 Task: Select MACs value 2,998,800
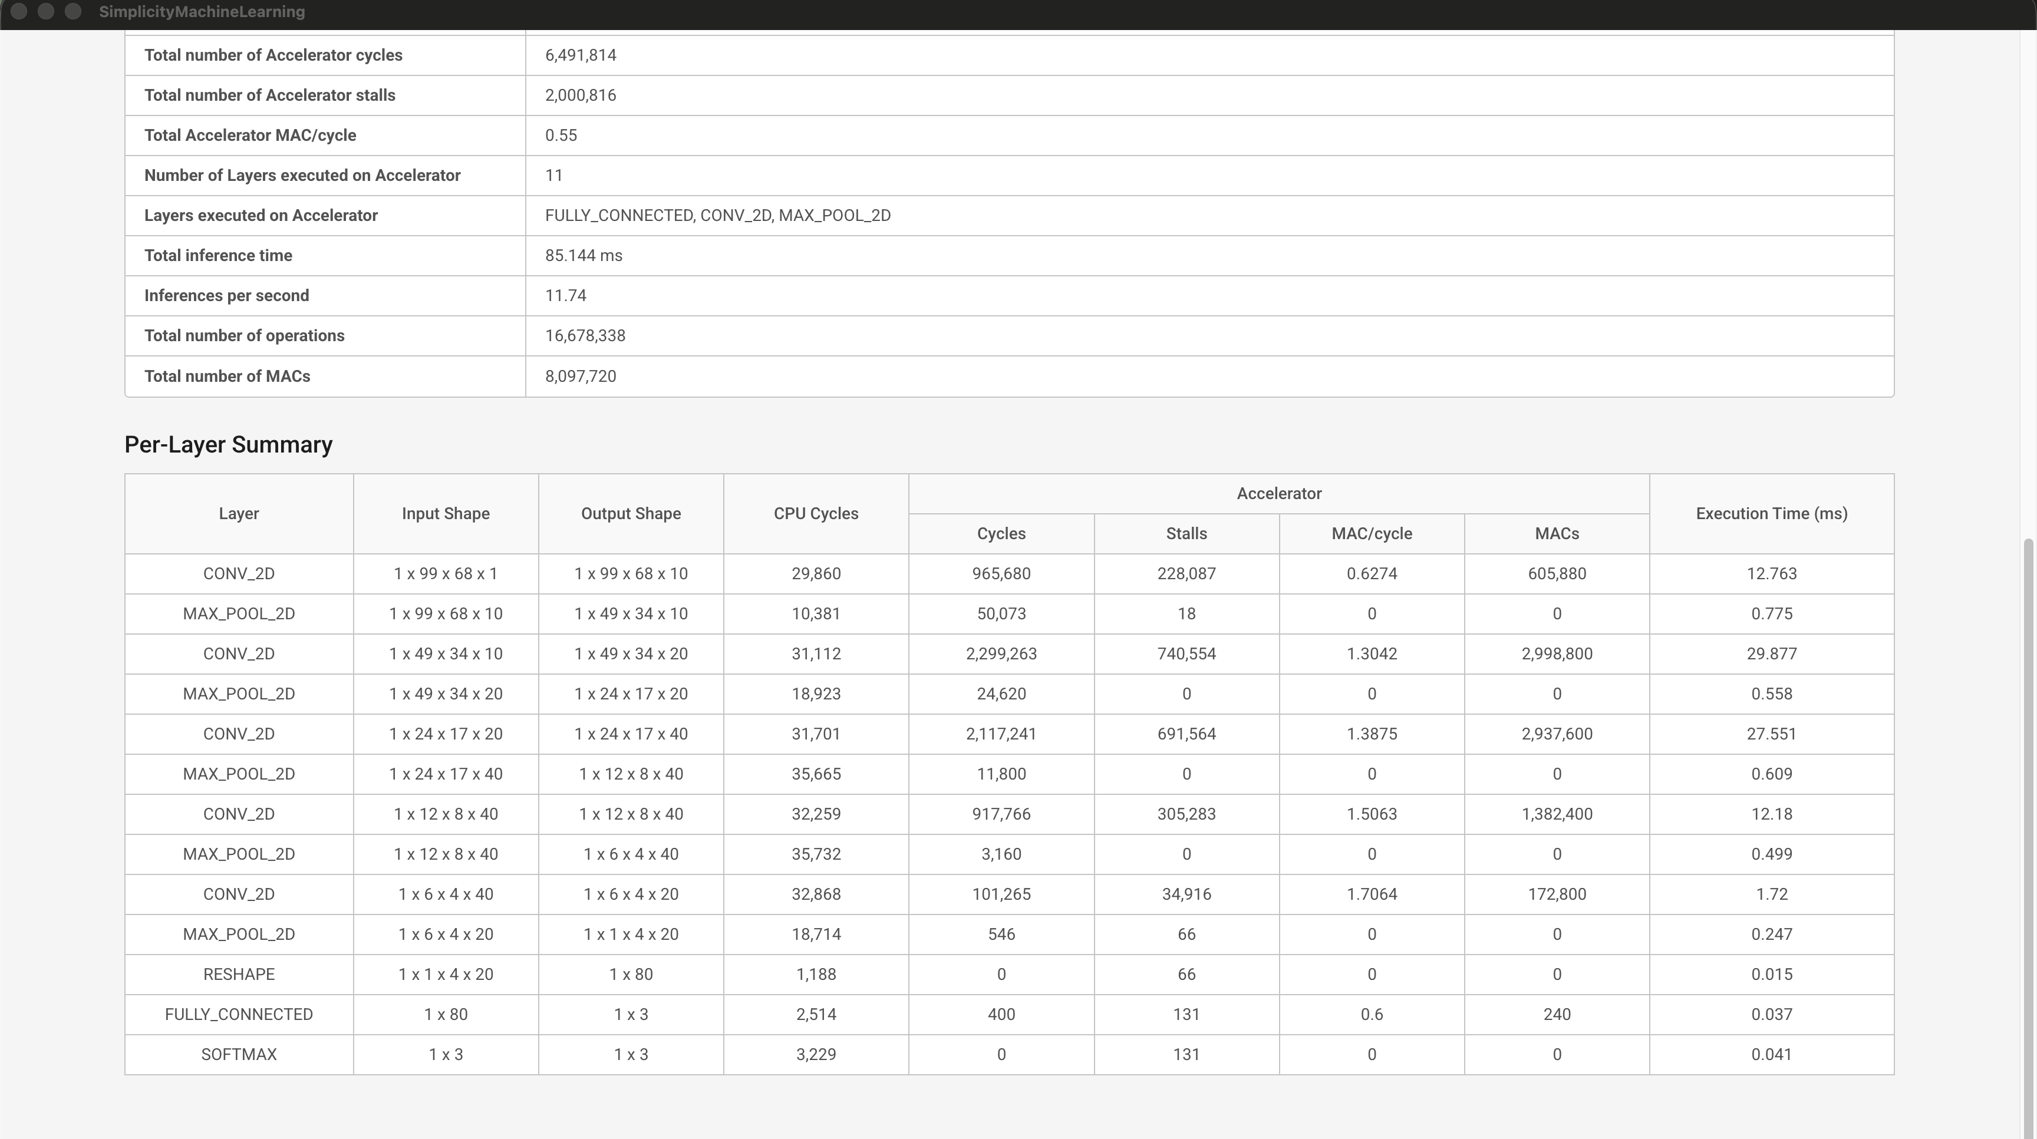1557,655
